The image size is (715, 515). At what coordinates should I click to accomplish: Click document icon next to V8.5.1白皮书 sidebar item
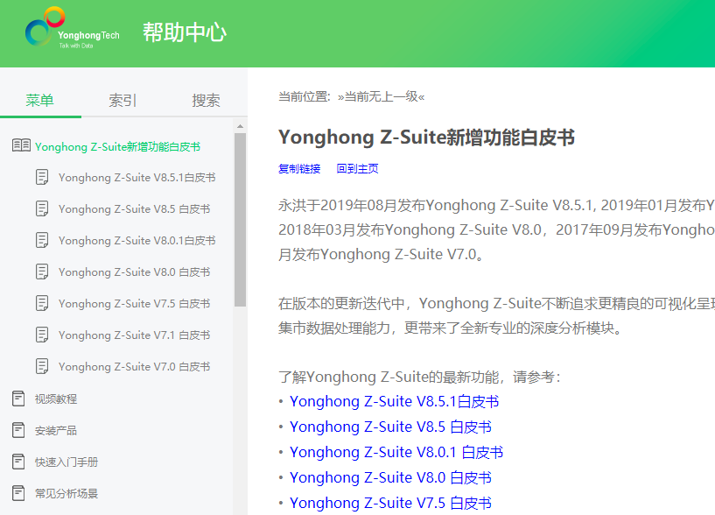click(x=42, y=177)
